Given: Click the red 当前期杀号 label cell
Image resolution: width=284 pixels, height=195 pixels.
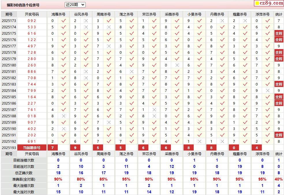Looking at the screenshot, I should click(x=32, y=148).
